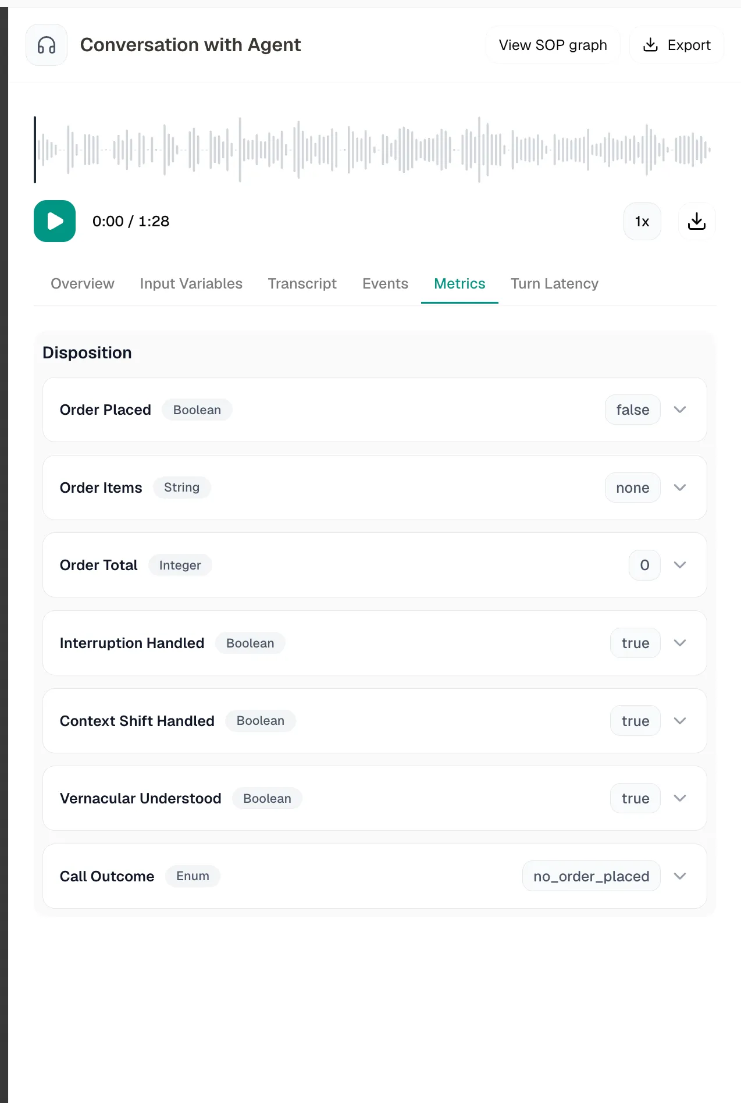Image resolution: width=741 pixels, height=1103 pixels.
Task: Click the Vernacular Understood label
Action: pyautogui.click(x=140, y=798)
